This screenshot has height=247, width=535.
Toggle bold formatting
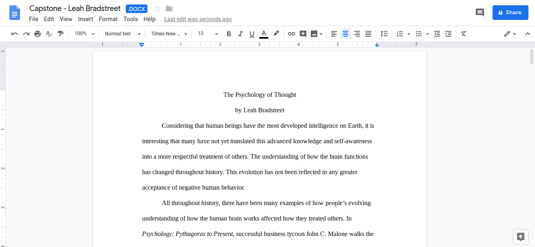point(229,34)
